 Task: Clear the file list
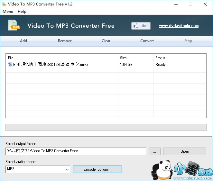coord(106,41)
